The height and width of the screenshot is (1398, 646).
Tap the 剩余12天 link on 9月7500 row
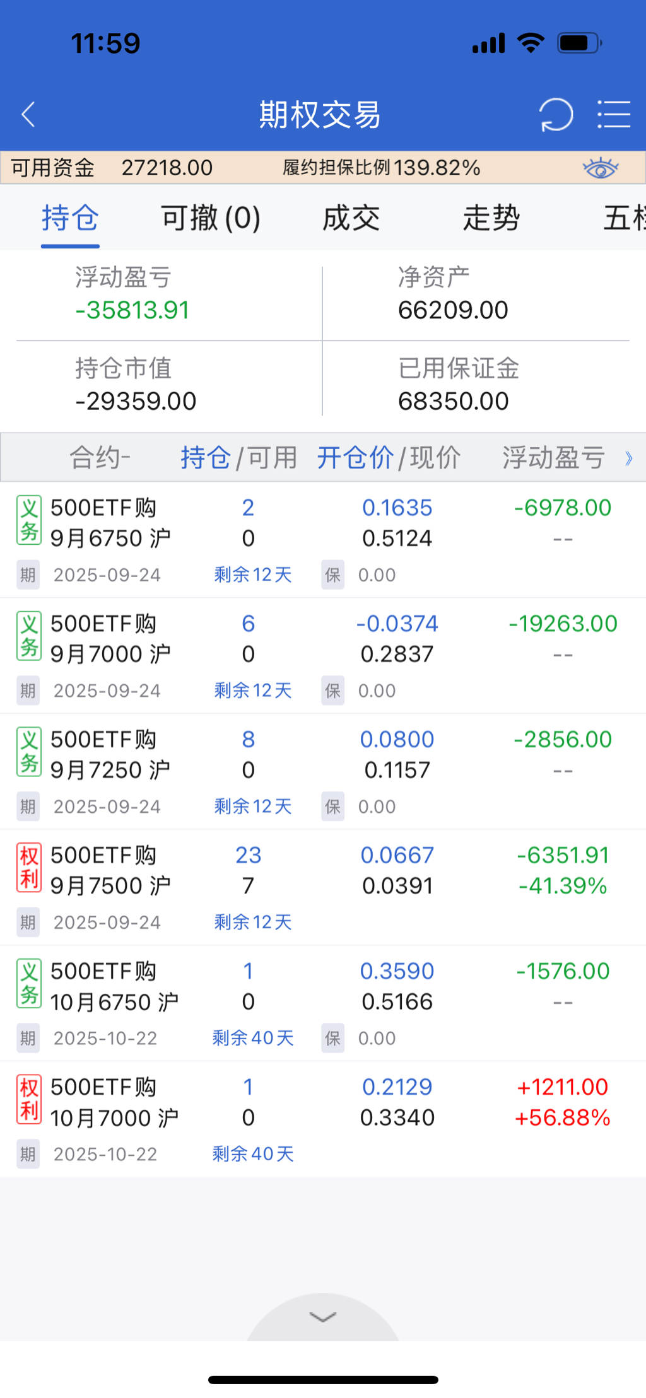(x=252, y=922)
